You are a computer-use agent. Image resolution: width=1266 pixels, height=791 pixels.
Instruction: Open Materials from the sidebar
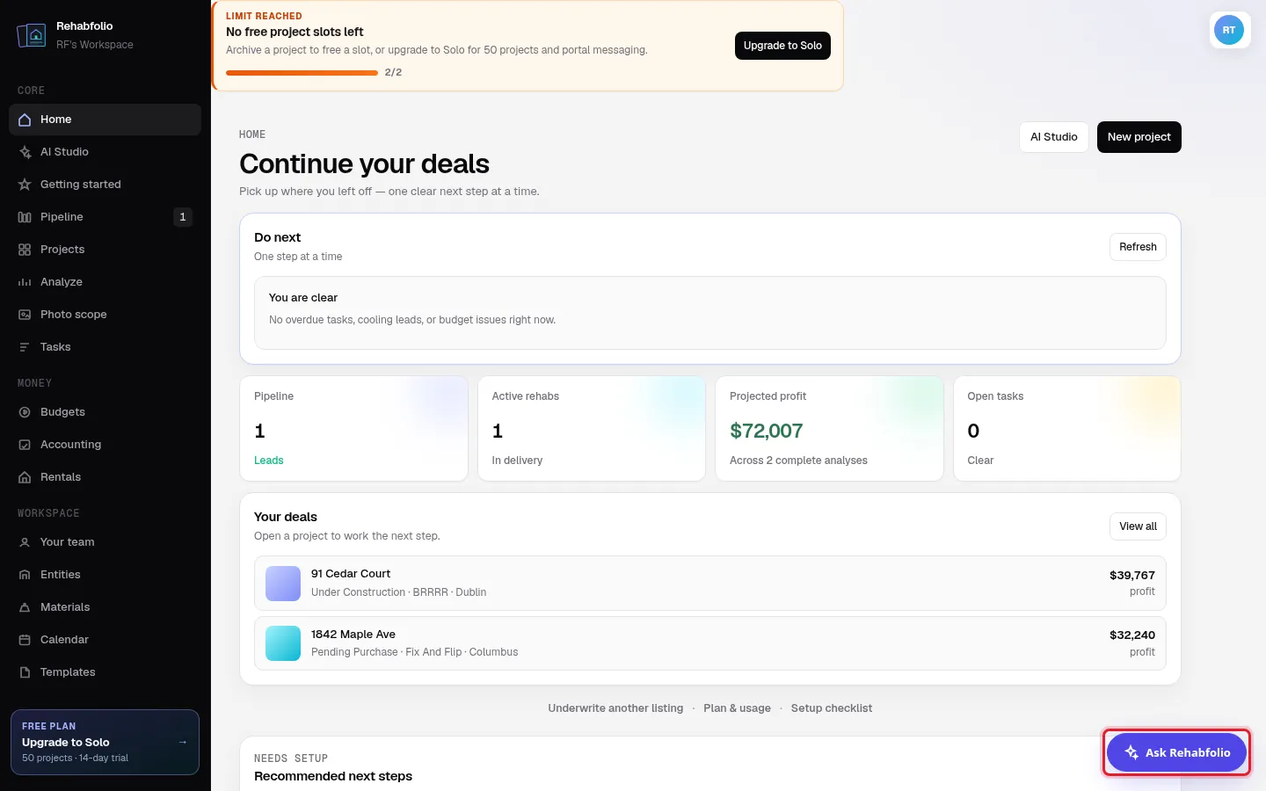tap(105, 607)
